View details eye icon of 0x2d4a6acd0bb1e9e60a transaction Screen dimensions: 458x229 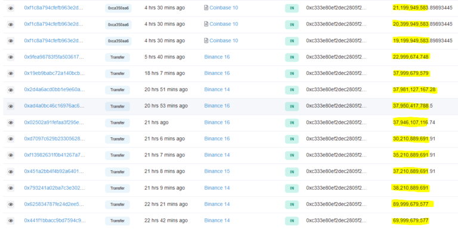pyautogui.click(x=11, y=90)
